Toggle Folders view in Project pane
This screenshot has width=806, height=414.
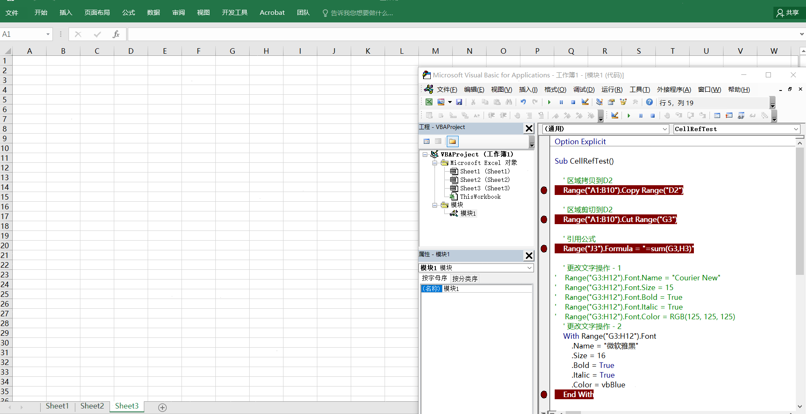pyautogui.click(x=452, y=141)
